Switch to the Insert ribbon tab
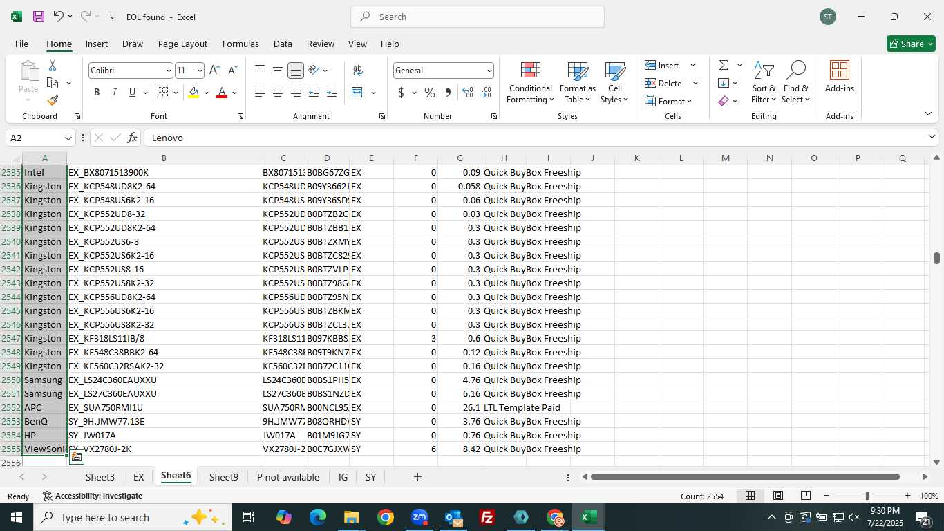944x531 pixels. pyautogui.click(x=97, y=44)
